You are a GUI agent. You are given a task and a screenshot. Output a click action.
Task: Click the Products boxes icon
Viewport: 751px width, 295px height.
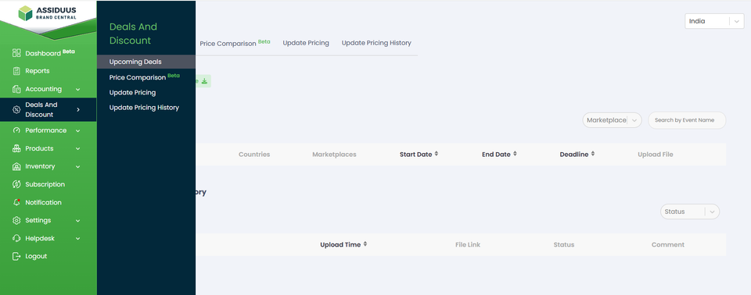(16, 148)
